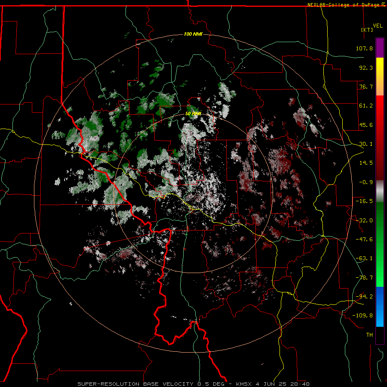387x387 pixels.
Task: Click the NEXLAB-College of DuPage label
Action: [x=344, y=5]
